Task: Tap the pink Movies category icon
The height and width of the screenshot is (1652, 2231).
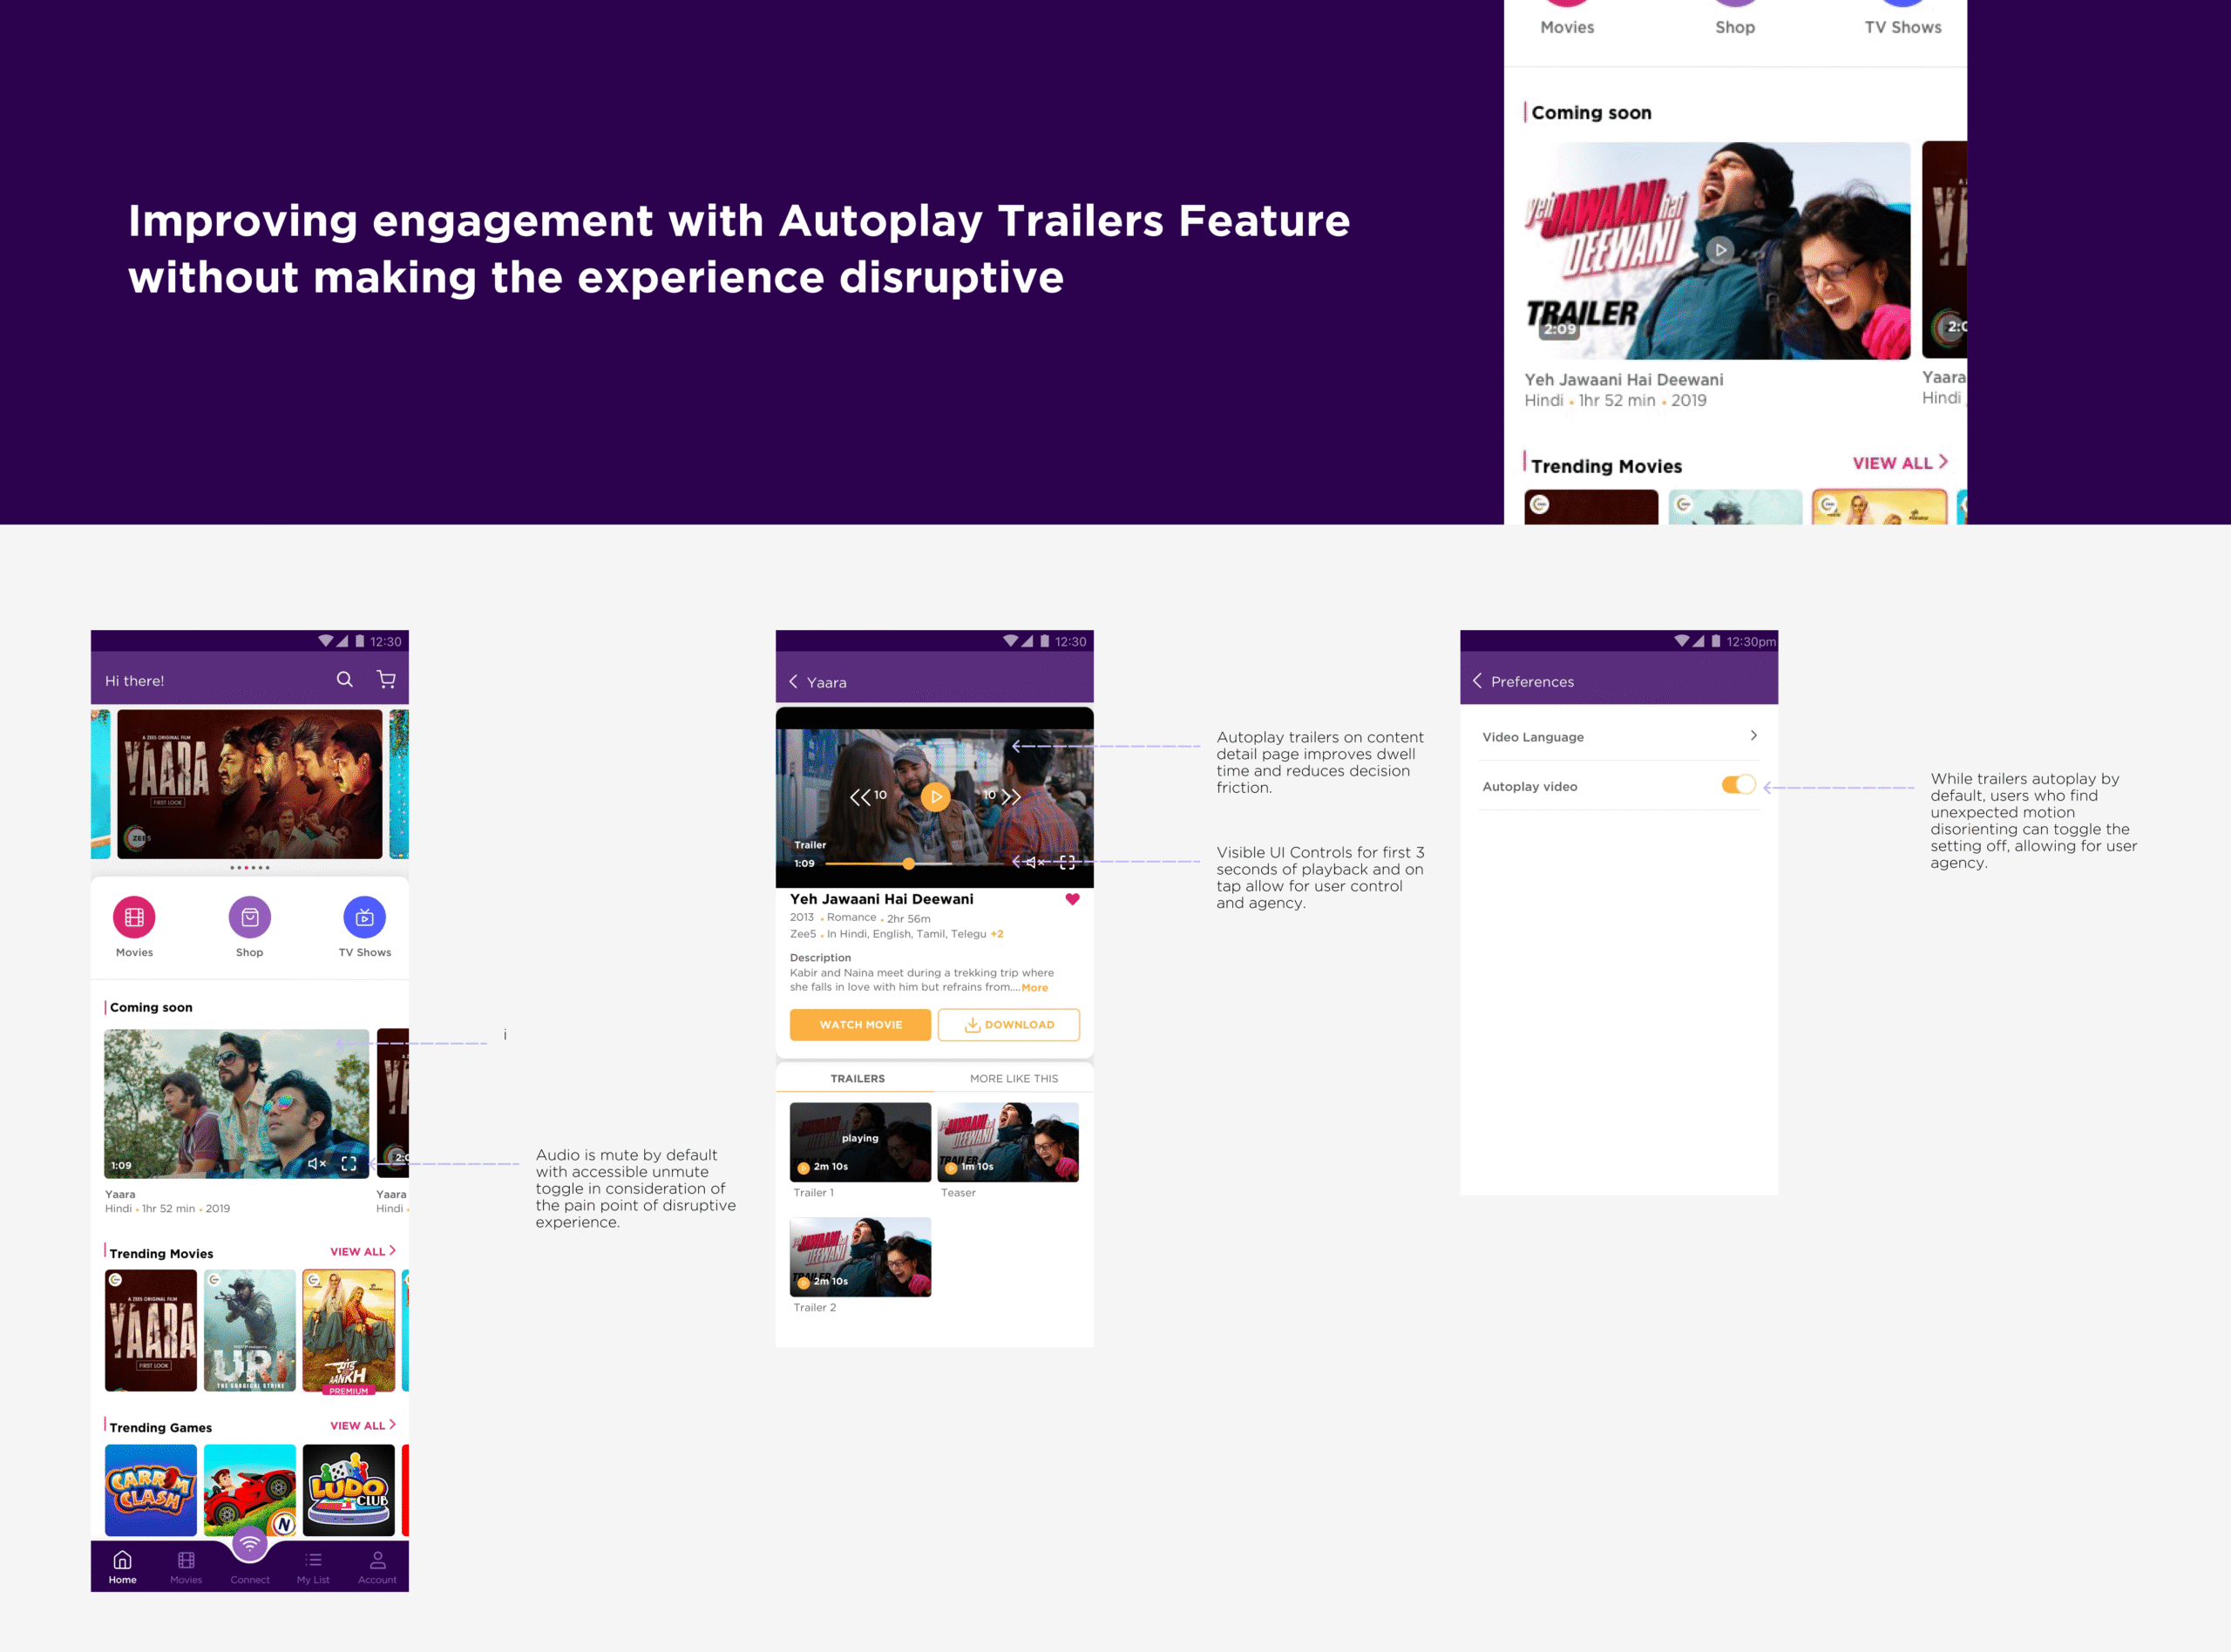Action: point(134,917)
